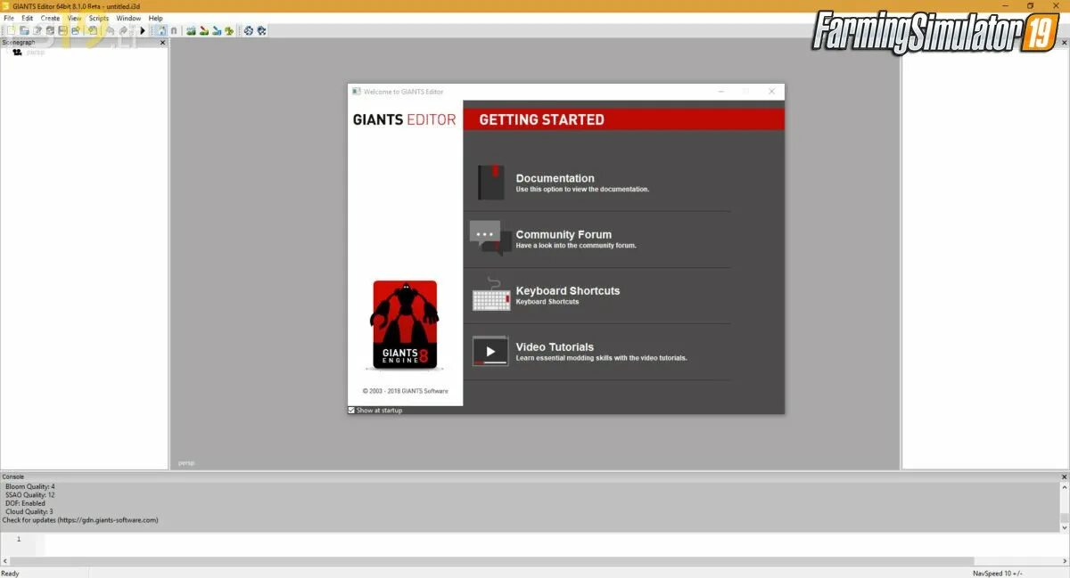
Task: Click the first gear icon in toolbar
Action: pyautogui.click(x=248, y=30)
